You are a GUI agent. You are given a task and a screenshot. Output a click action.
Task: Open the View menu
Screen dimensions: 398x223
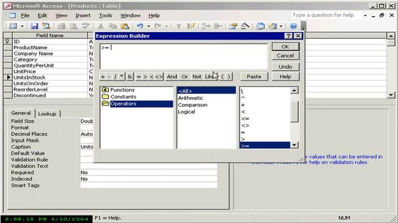coord(61,15)
